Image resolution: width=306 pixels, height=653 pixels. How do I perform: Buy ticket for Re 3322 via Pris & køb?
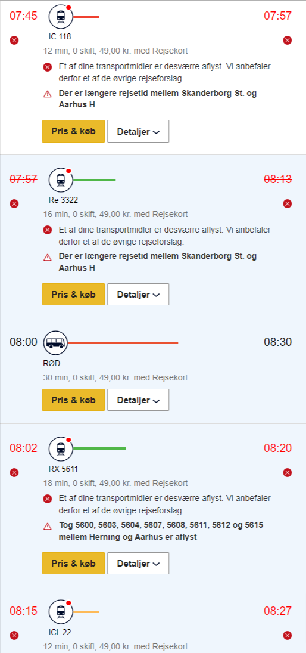pyautogui.click(x=73, y=295)
